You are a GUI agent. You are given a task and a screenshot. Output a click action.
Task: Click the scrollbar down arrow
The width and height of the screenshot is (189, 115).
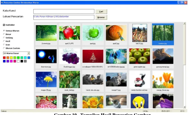click(184, 107)
